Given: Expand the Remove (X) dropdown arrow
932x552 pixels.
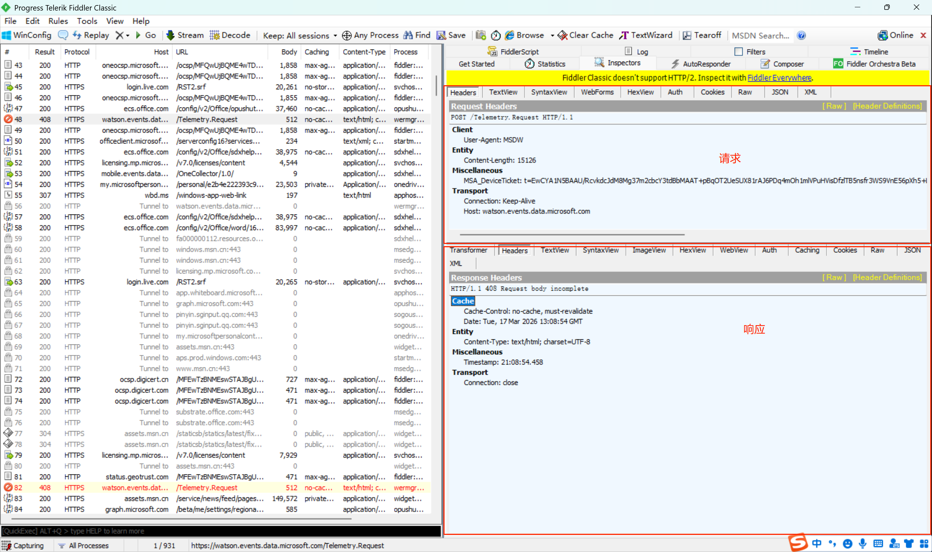Looking at the screenshot, I should [x=127, y=35].
